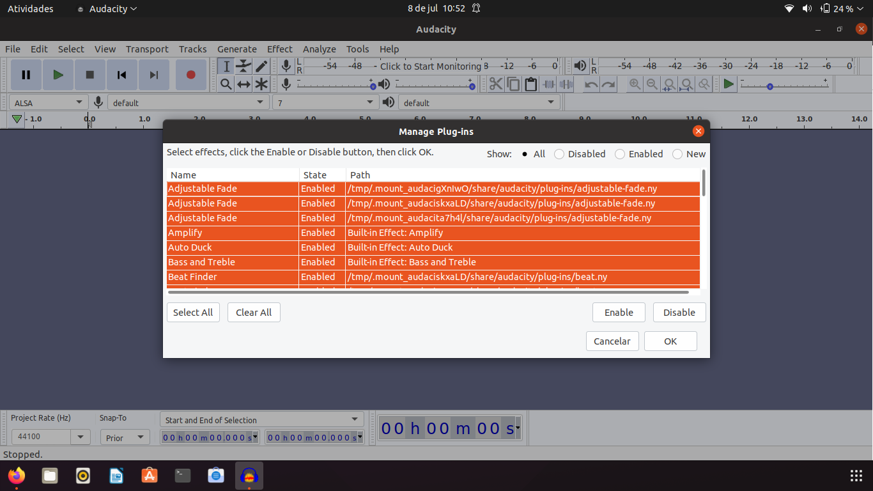Click the red Record button
This screenshot has width=873, height=491.
tap(190, 75)
